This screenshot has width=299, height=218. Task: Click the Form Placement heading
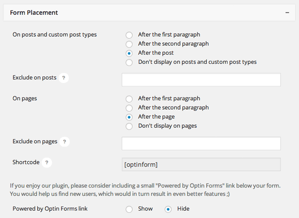click(34, 12)
